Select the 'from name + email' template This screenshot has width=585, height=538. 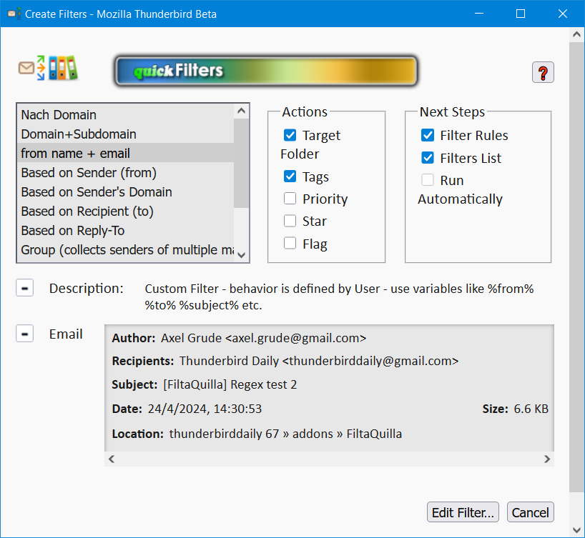125,153
